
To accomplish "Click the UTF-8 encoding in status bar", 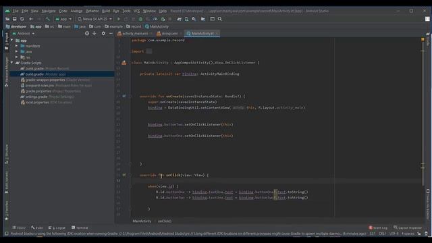I will [x=394, y=234].
